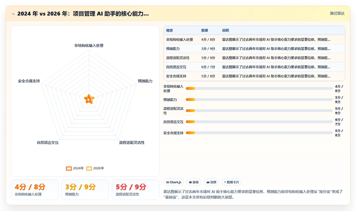Open the 5分 / 9分 data card
The image size is (356, 211).
(135, 190)
